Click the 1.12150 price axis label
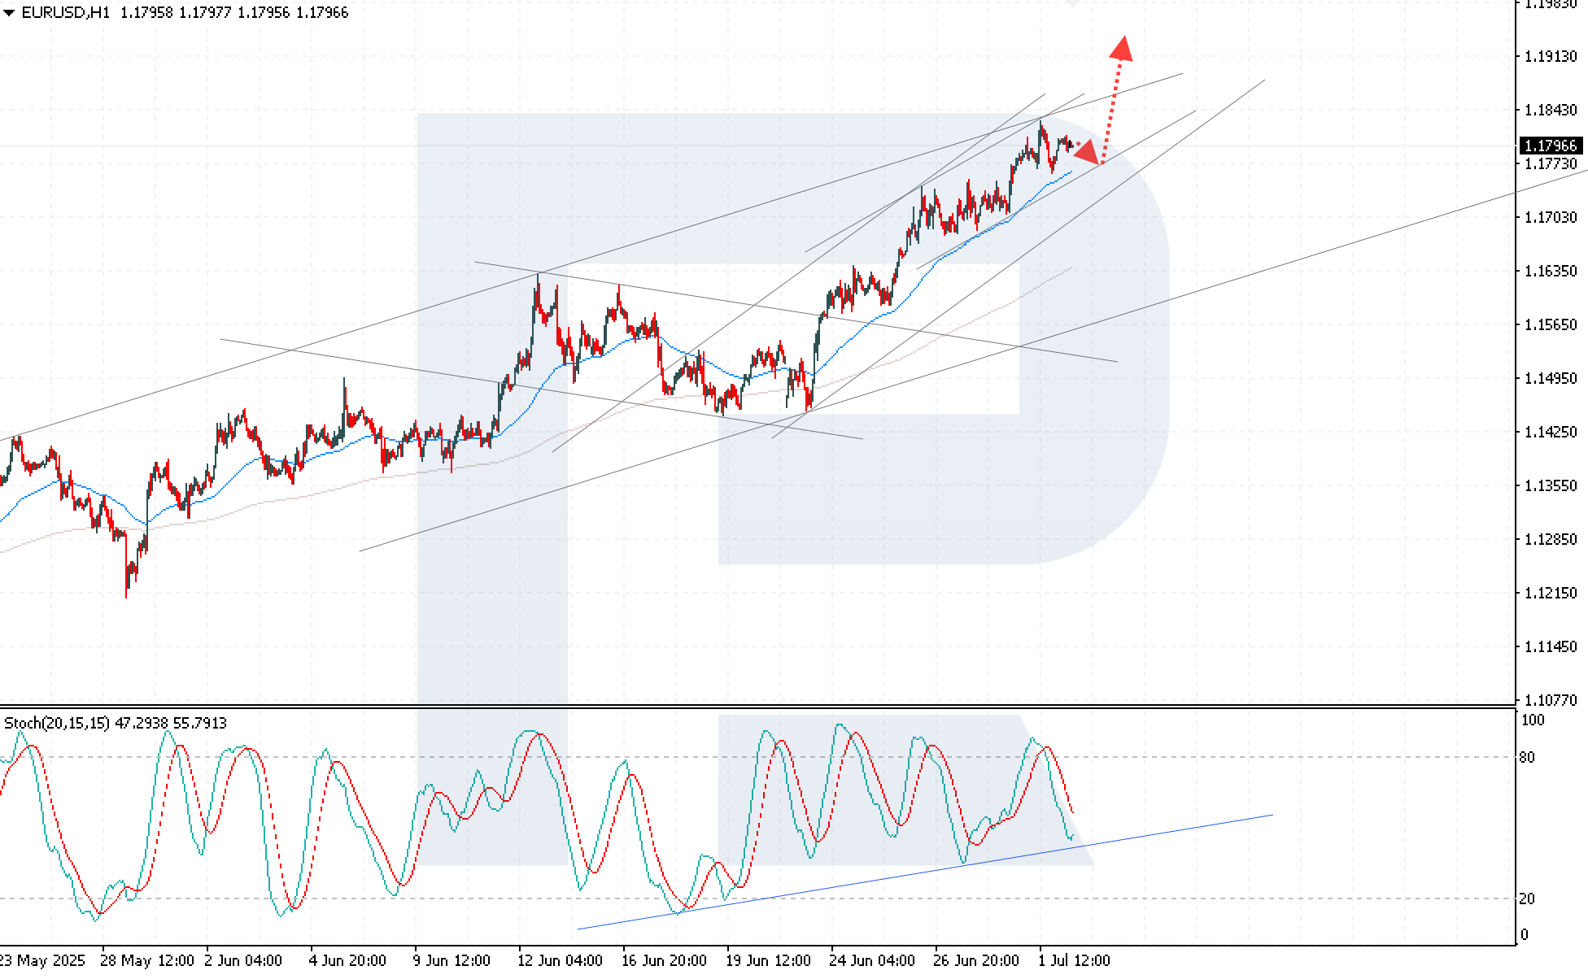 [x=1551, y=593]
